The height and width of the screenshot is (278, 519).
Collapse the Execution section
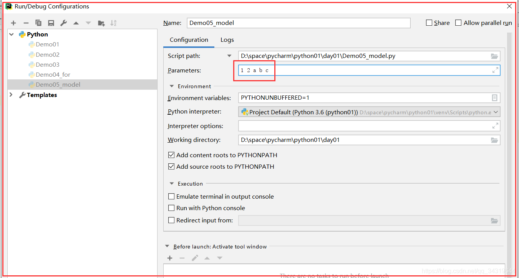pos(171,184)
